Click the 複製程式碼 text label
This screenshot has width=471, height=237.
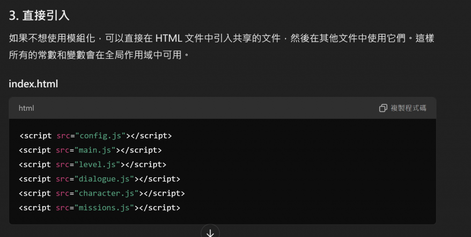coord(408,108)
